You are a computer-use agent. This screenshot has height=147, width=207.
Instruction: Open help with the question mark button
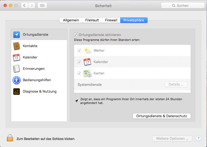click(x=198, y=138)
